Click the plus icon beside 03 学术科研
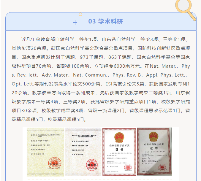Image resolution: width=201 pixels, height=181 pixels. coord(75,22)
